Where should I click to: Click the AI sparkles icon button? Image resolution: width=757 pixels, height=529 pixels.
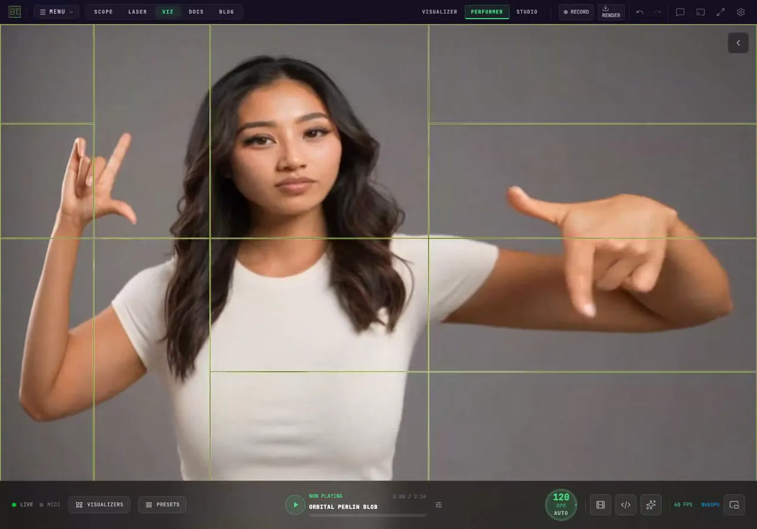pyautogui.click(x=651, y=505)
